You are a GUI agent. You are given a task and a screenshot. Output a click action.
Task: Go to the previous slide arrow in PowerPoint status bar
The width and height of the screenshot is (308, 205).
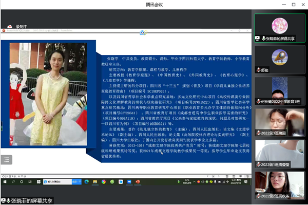click(207, 176)
